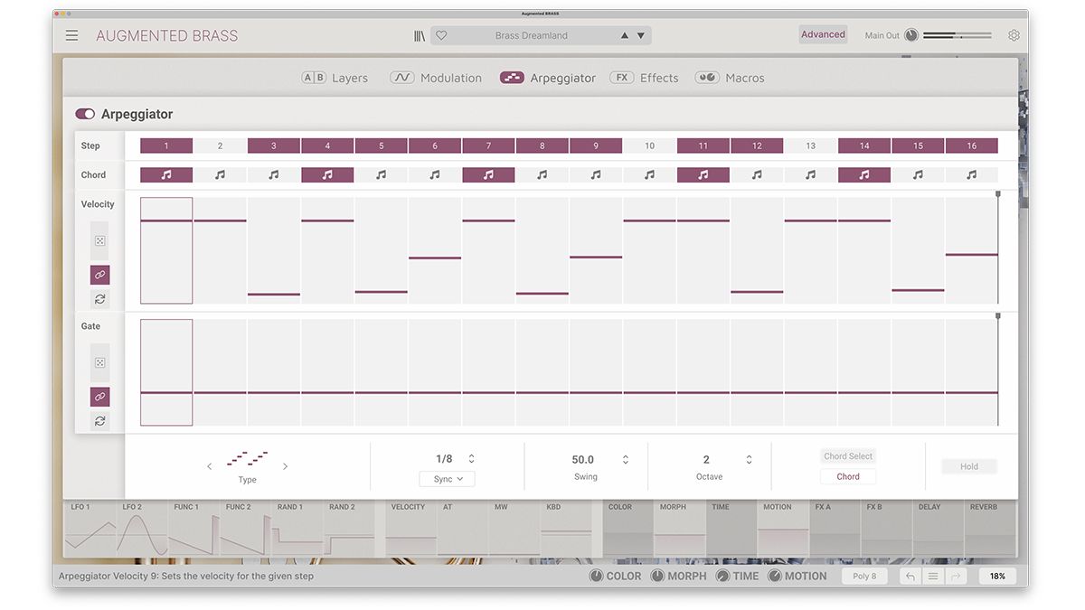Select the LFO 1 modulation tab

pyautogui.click(x=90, y=529)
